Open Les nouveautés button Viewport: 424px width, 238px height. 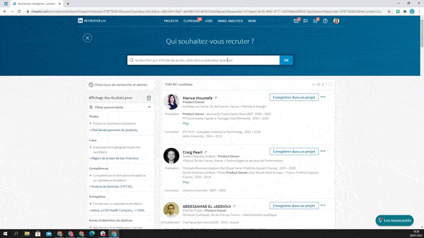(x=395, y=220)
